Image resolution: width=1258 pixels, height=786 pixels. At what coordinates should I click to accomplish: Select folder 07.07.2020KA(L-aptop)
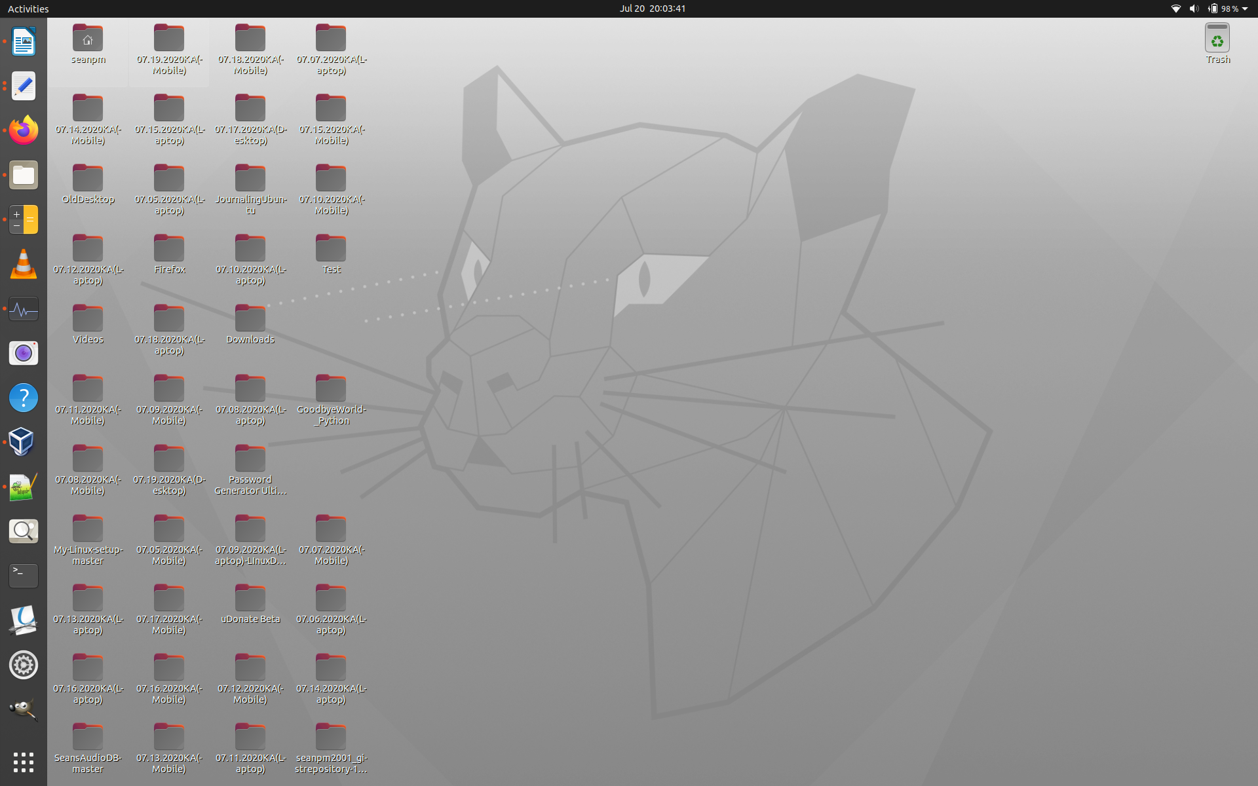pyautogui.click(x=331, y=49)
